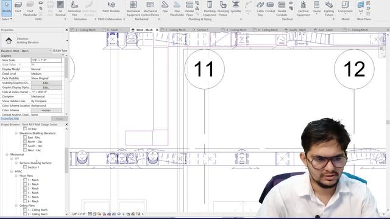This screenshot has height=219, width=390.
Task: Collapse the Ceiling Plans node
Action: [x=16, y=206]
